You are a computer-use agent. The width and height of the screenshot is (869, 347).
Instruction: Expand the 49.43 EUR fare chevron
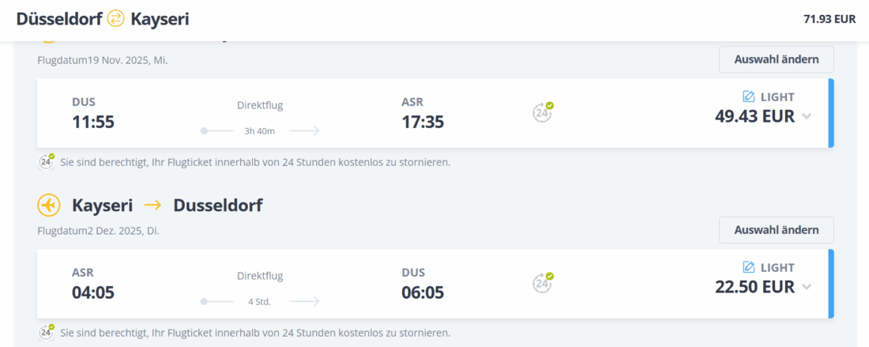point(807,116)
